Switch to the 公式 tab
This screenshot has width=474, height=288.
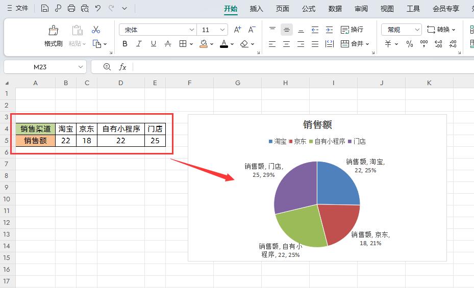(309, 9)
